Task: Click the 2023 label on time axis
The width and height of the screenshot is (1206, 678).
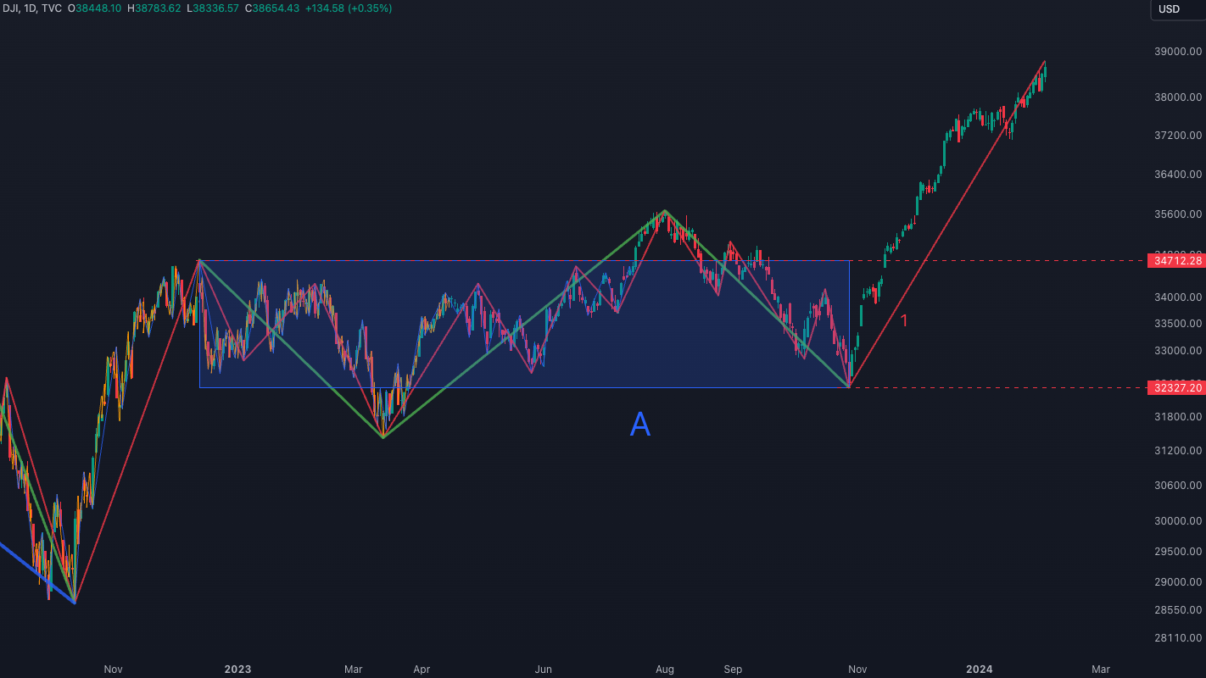Action: coord(237,669)
